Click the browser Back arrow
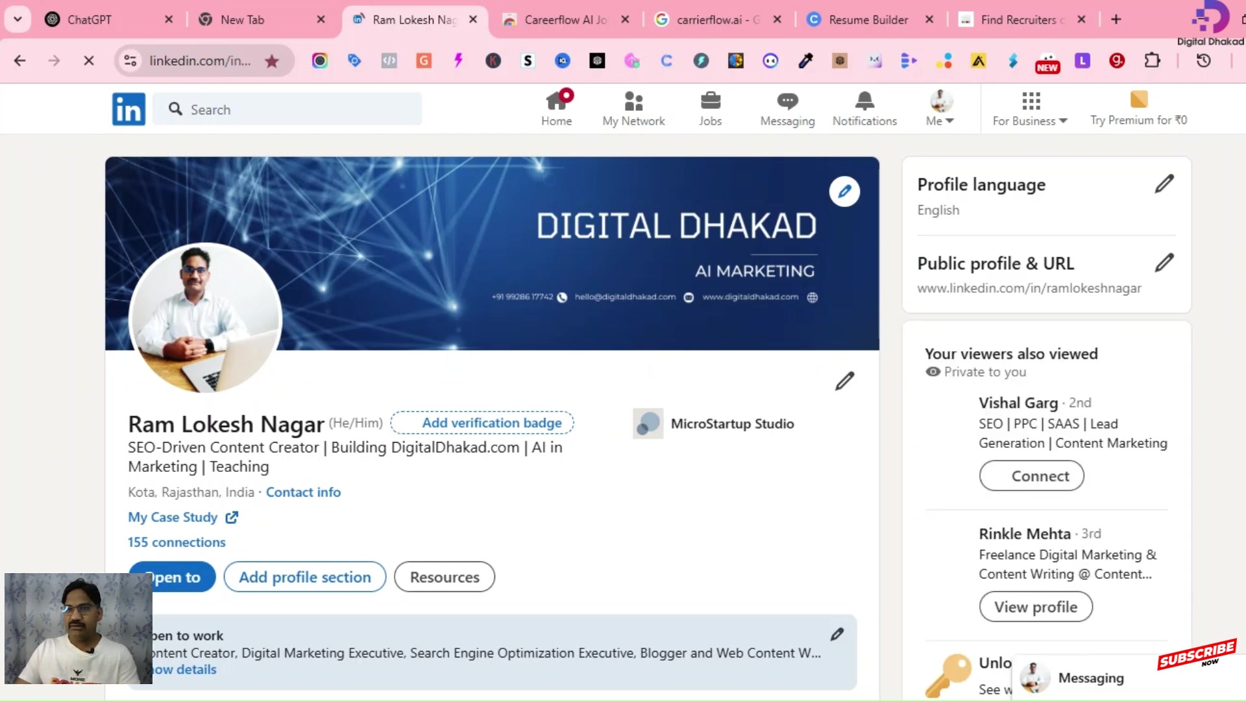Viewport: 1246px width, 701px height. [x=19, y=60]
